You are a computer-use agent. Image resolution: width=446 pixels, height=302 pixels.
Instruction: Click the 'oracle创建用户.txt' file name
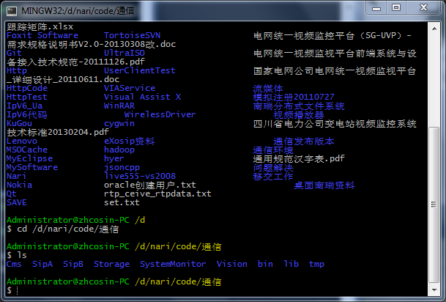coord(150,185)
